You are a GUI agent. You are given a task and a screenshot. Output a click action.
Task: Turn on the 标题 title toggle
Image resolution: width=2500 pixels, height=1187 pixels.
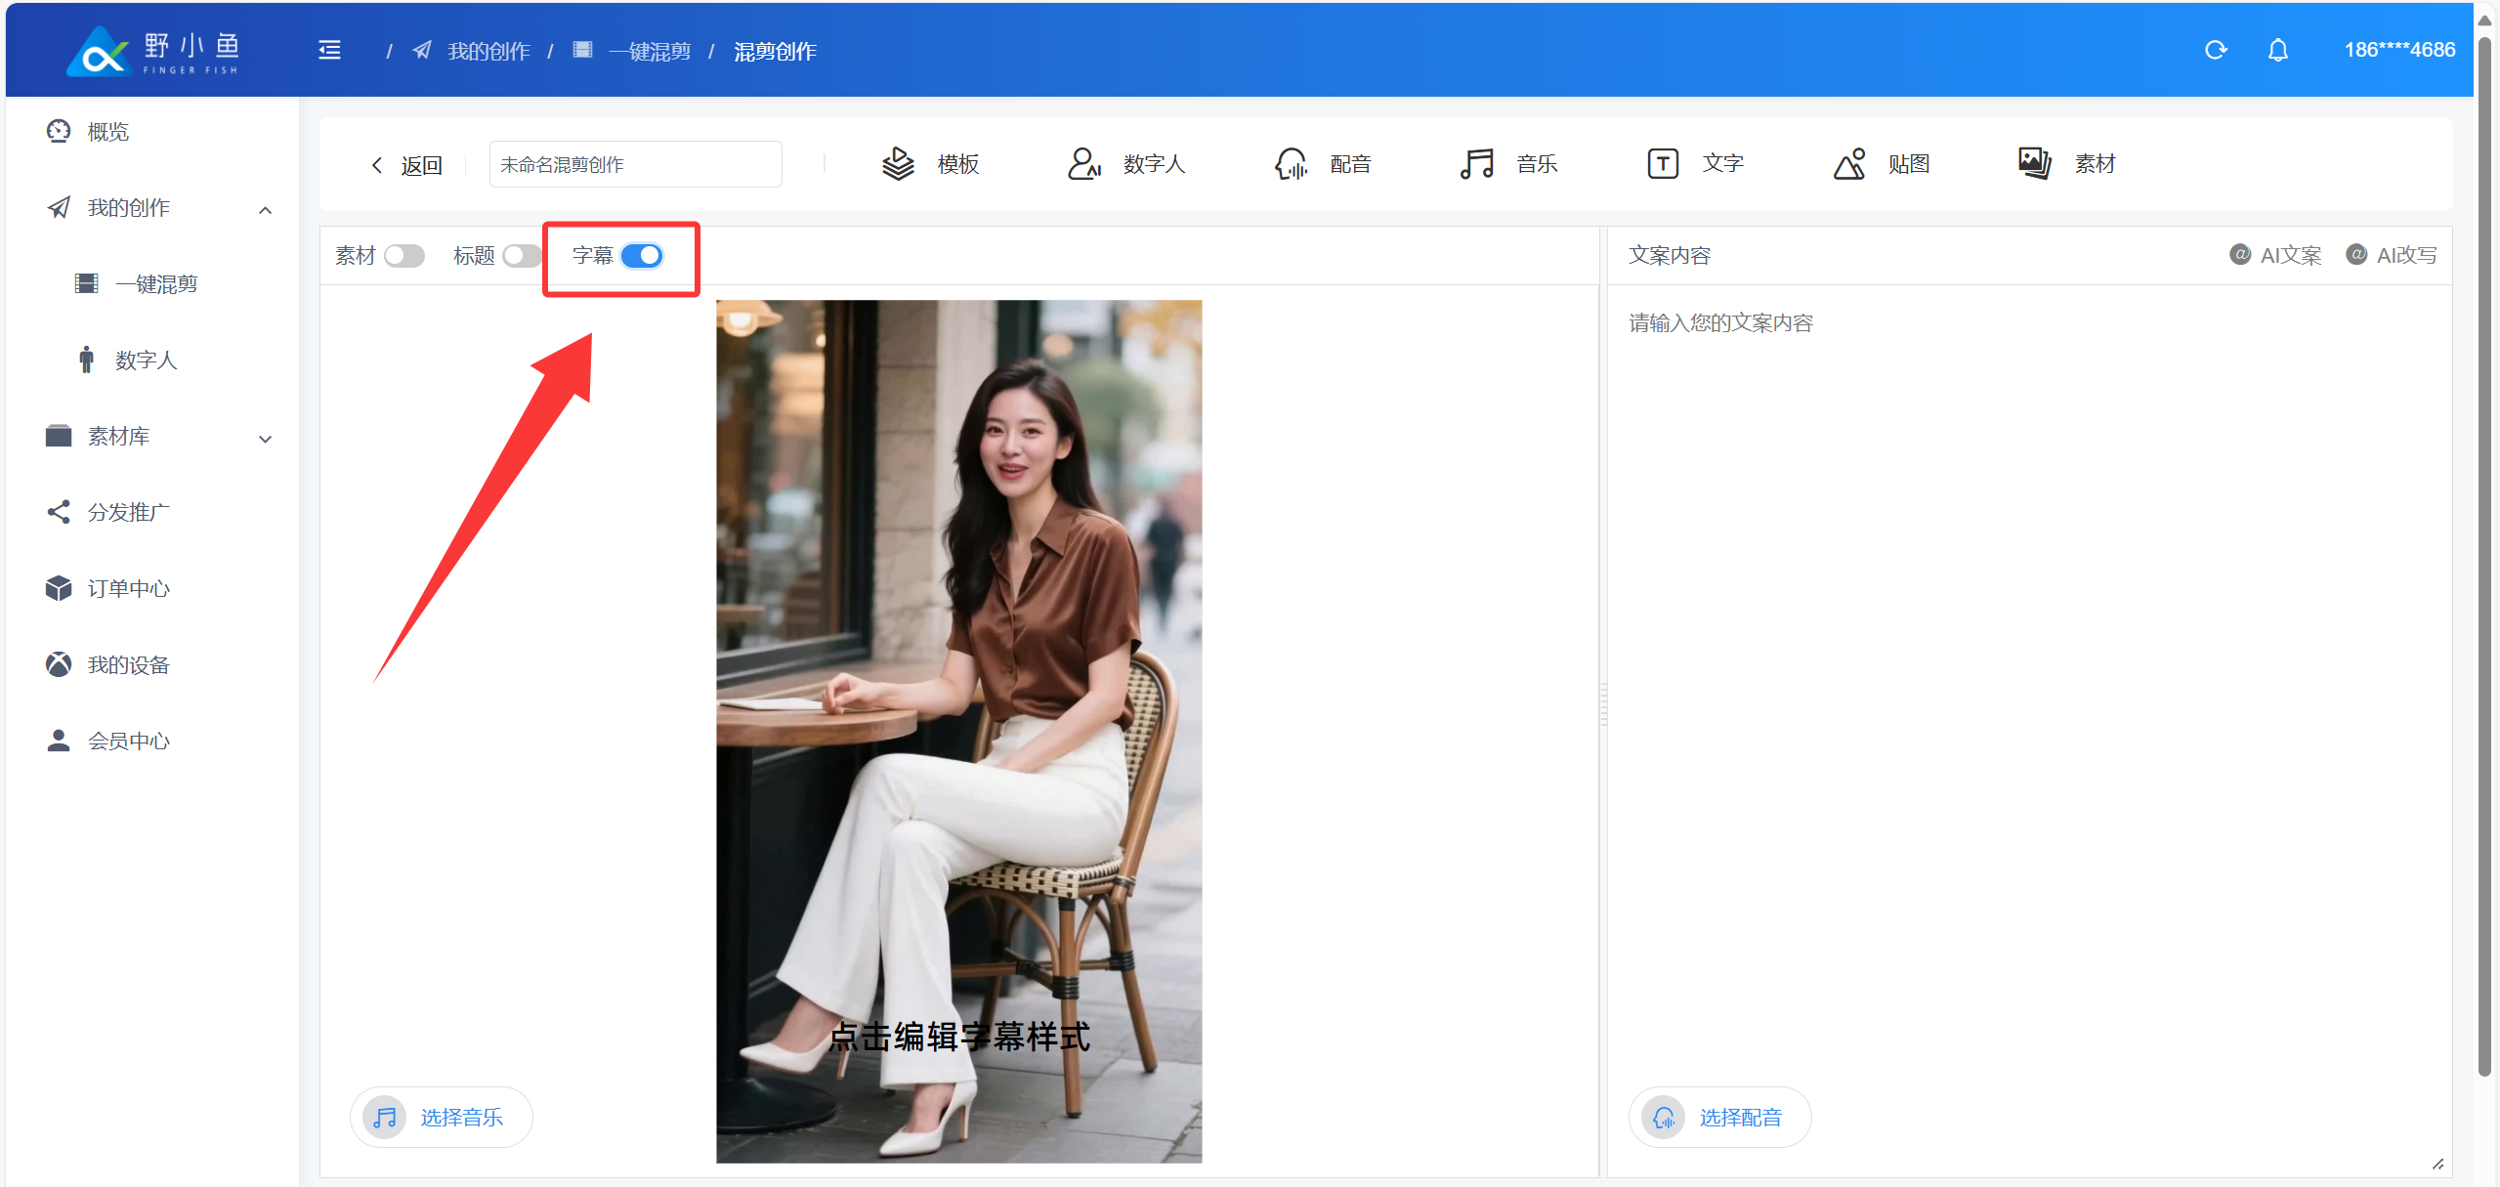522,256
